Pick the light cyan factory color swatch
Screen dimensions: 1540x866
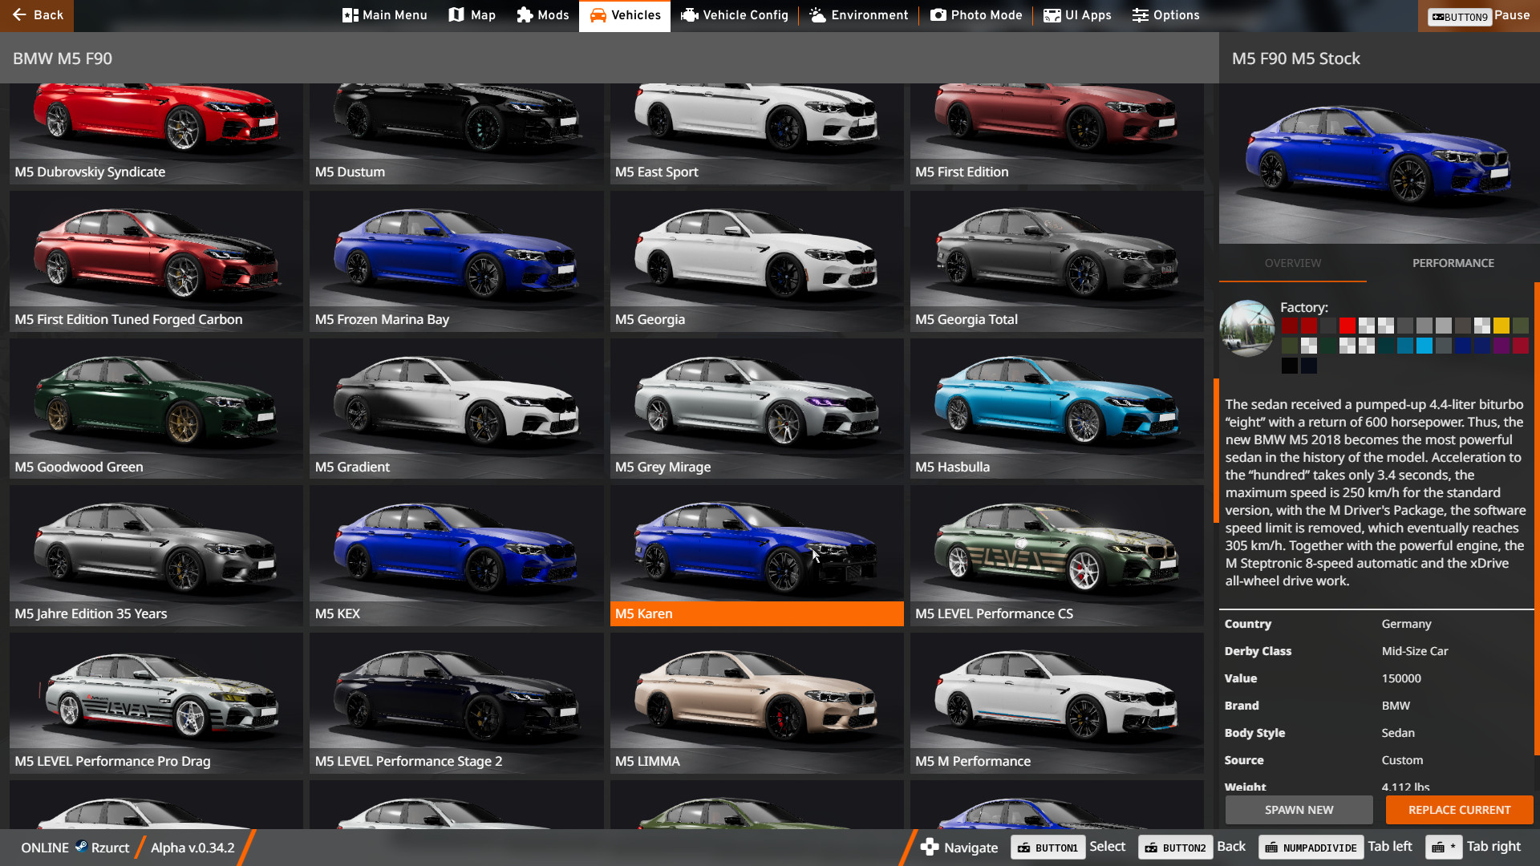coord(1424,346)
